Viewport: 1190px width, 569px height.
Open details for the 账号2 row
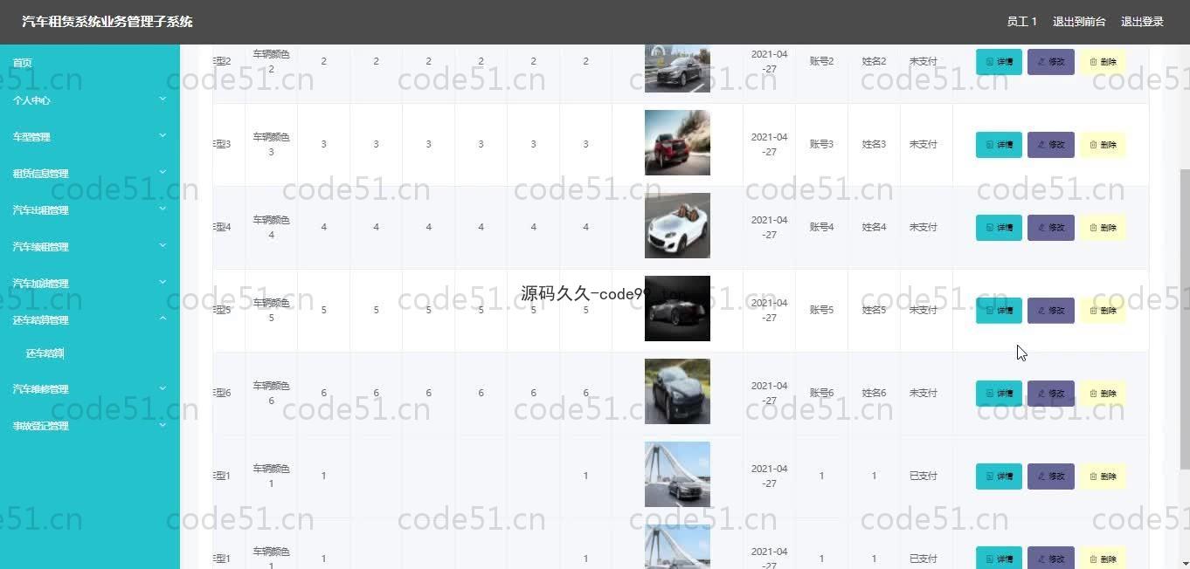pyautogui.click(x=999, y=62)
